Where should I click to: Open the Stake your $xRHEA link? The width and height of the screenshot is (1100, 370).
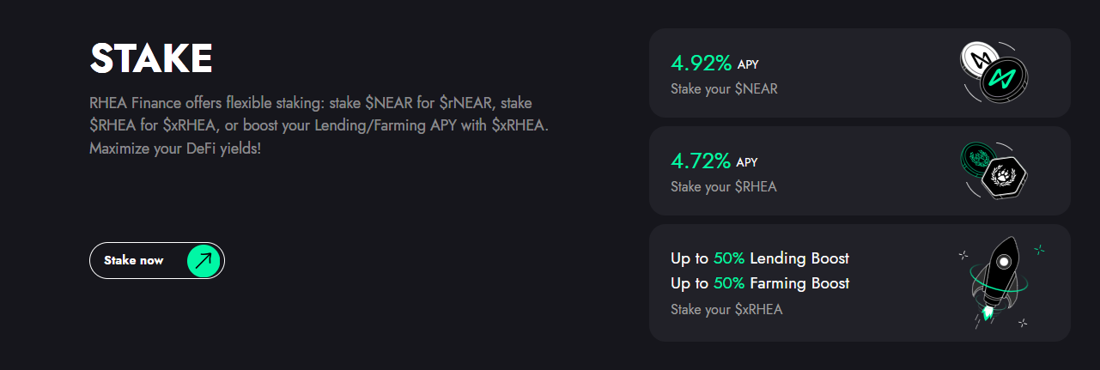coord(726,309)
